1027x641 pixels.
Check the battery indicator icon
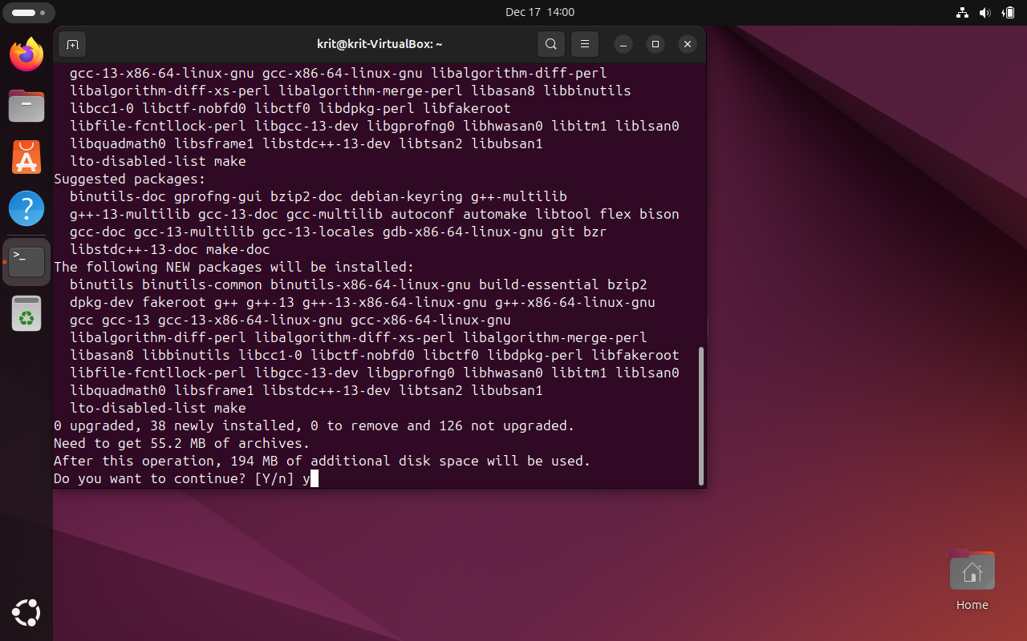[1009, 13]
